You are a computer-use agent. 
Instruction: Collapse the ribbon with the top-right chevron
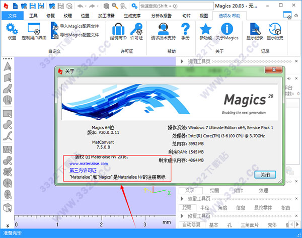296,16
